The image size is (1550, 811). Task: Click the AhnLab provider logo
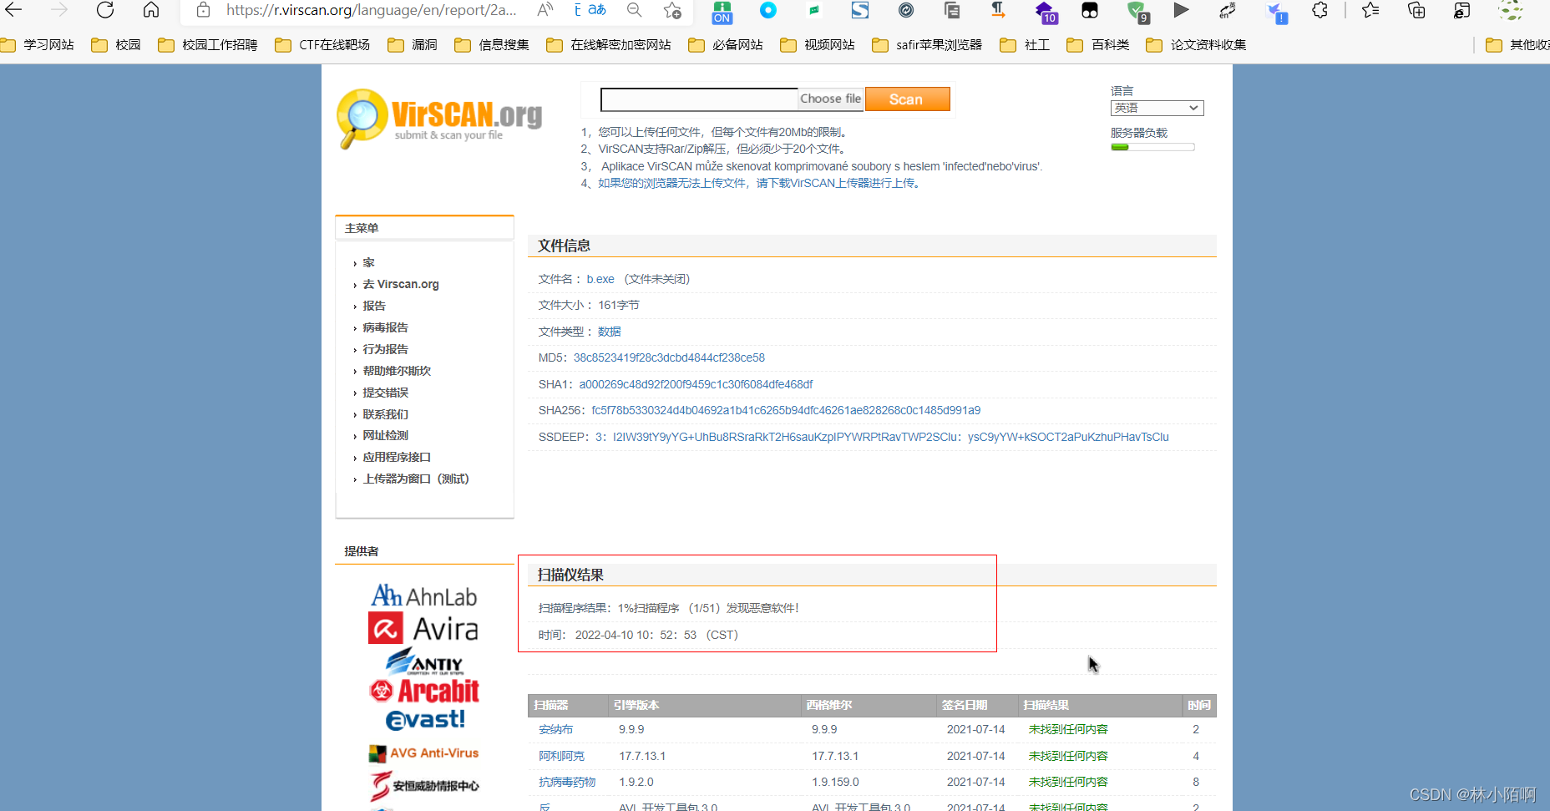424,596
